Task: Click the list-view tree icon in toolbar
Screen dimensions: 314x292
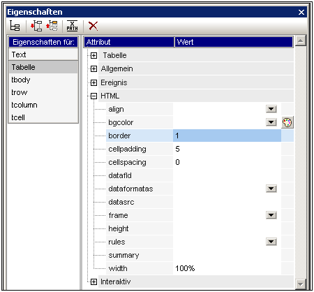Action: [15, 26]
